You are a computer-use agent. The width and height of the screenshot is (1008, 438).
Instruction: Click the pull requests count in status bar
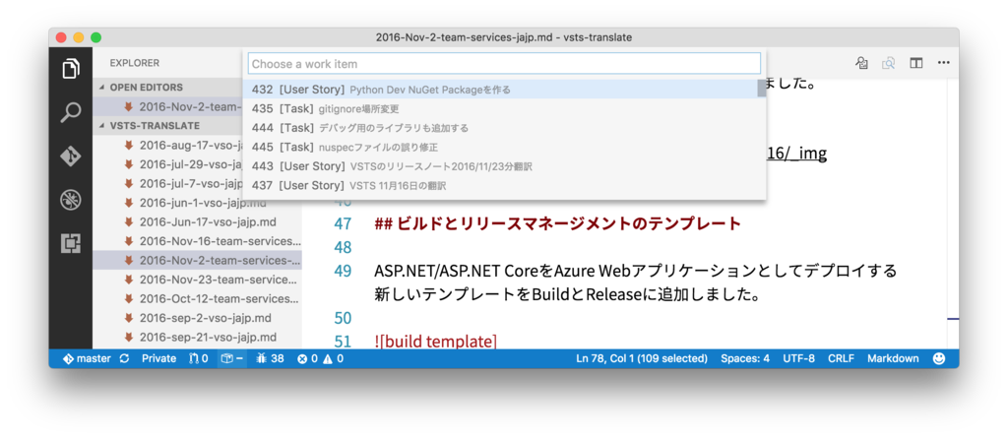point(199,359)
